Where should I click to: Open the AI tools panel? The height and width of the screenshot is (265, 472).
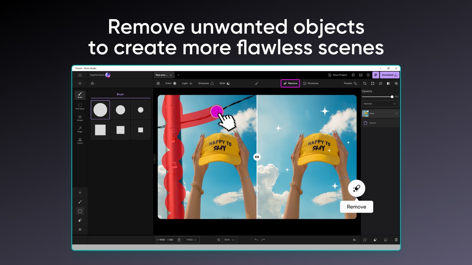tap(80, 229)
